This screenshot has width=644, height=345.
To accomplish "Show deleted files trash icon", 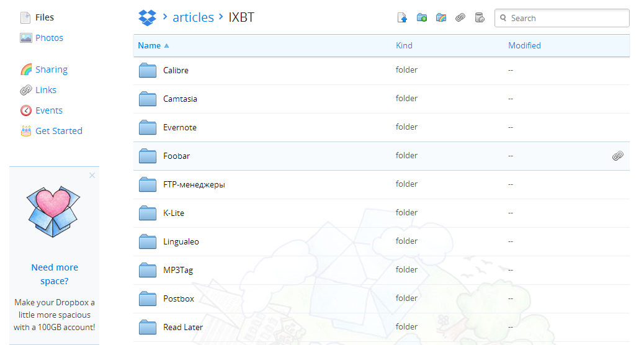I will 480,17.
